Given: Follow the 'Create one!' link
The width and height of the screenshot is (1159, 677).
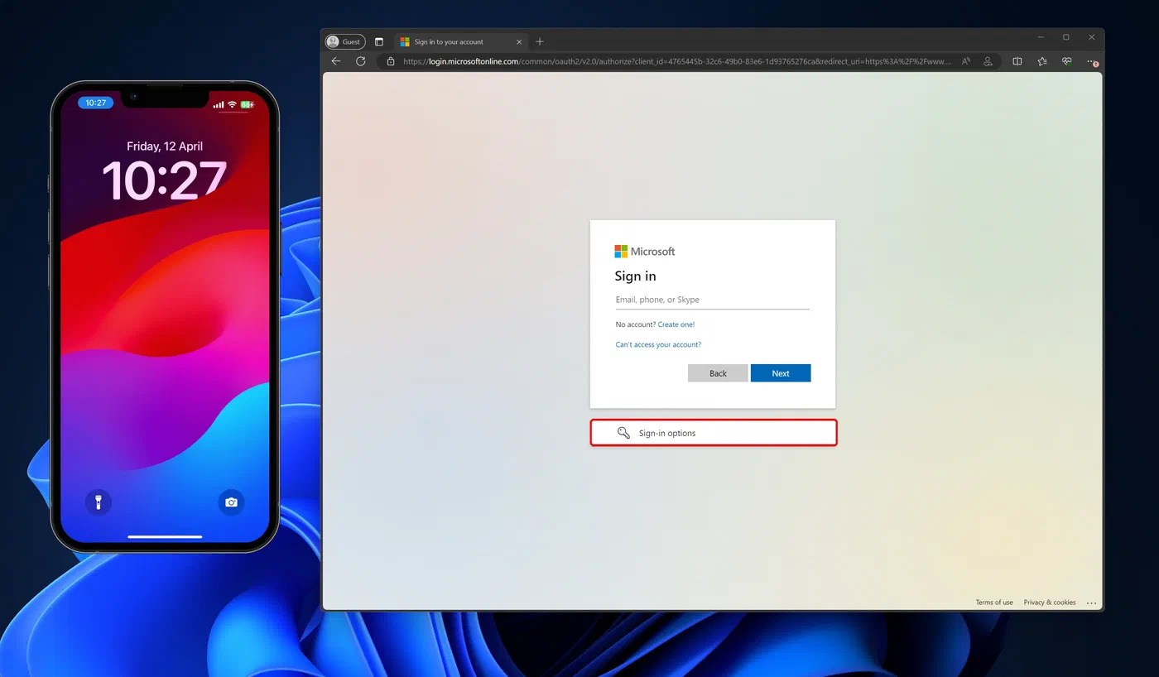Looking at the screenshot, I should click(676, 324).
